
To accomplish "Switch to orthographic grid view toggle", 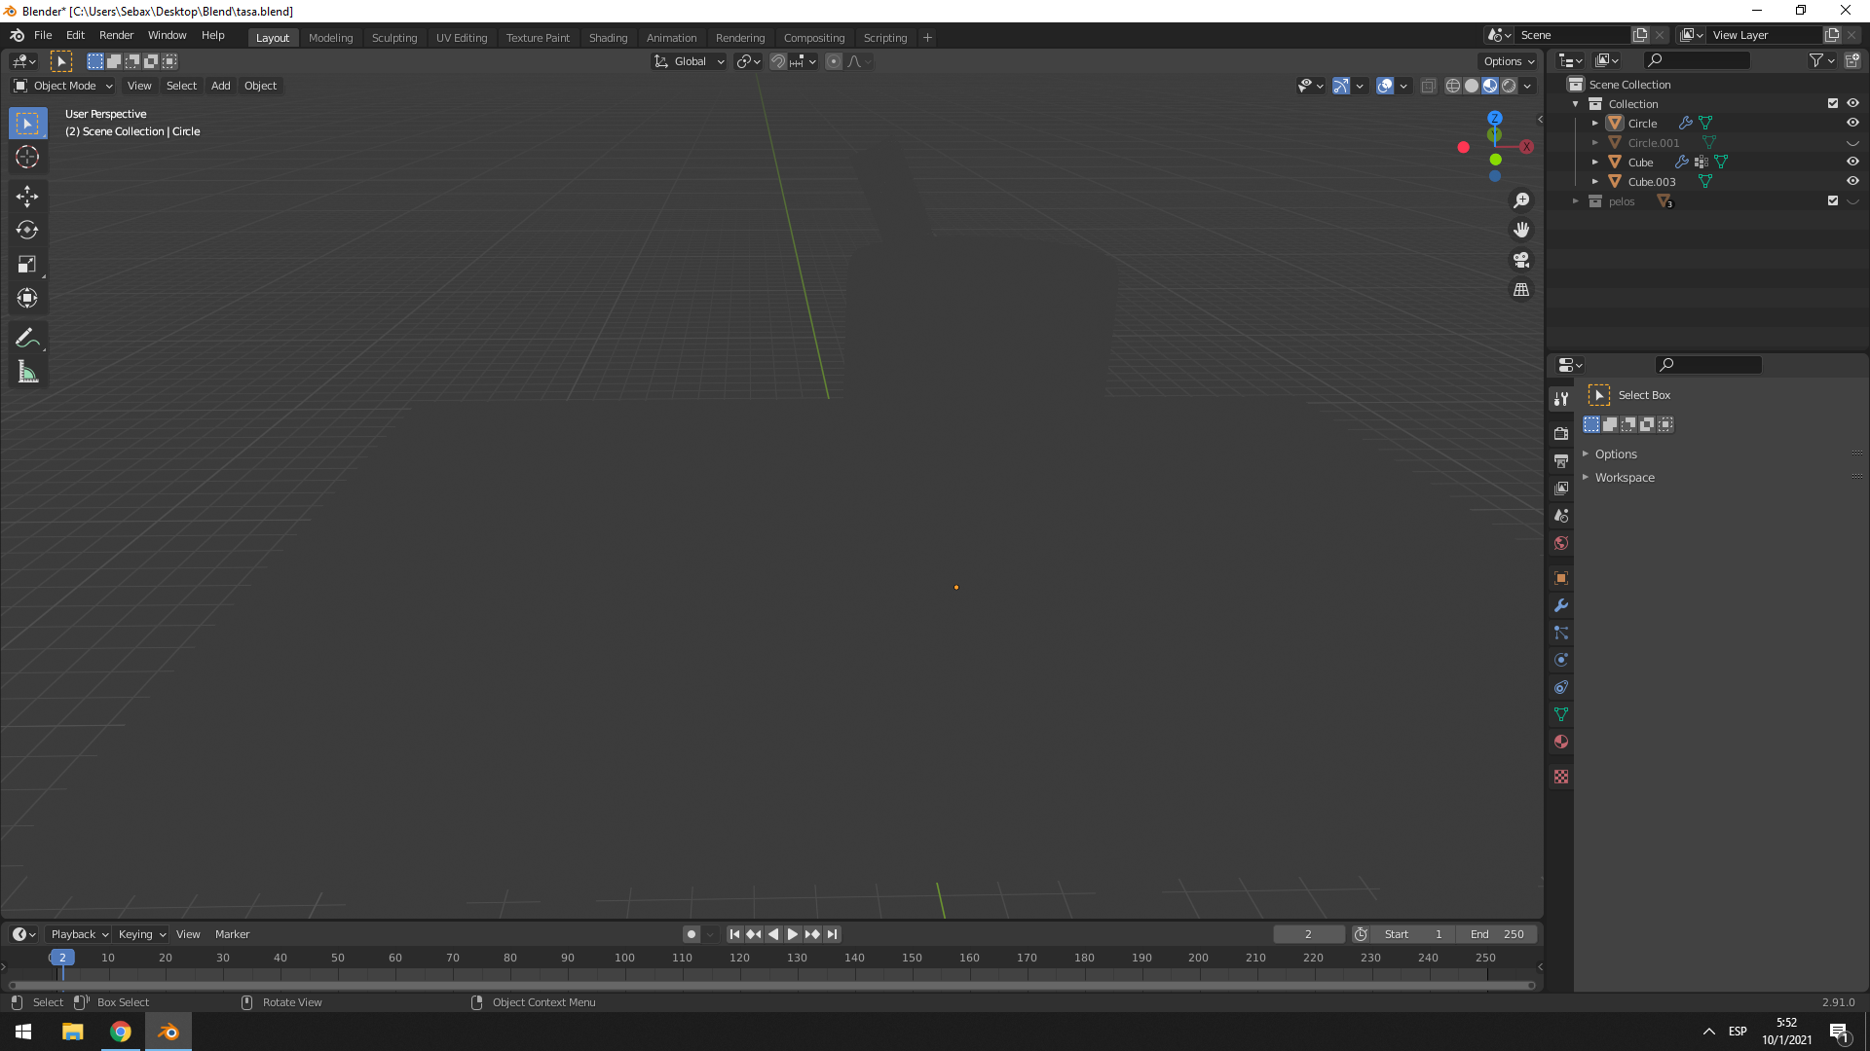I will tap(1521, 290).
